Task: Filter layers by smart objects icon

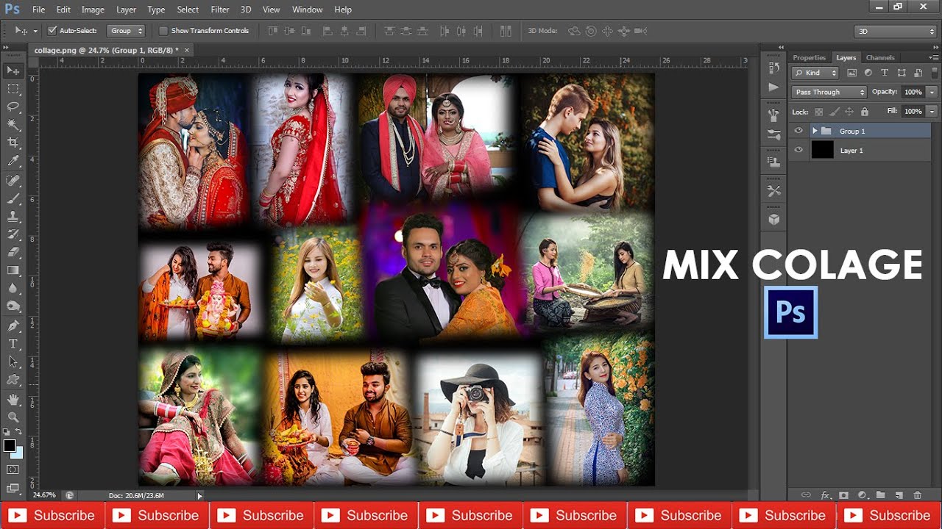Action: [x=918, y=73]
